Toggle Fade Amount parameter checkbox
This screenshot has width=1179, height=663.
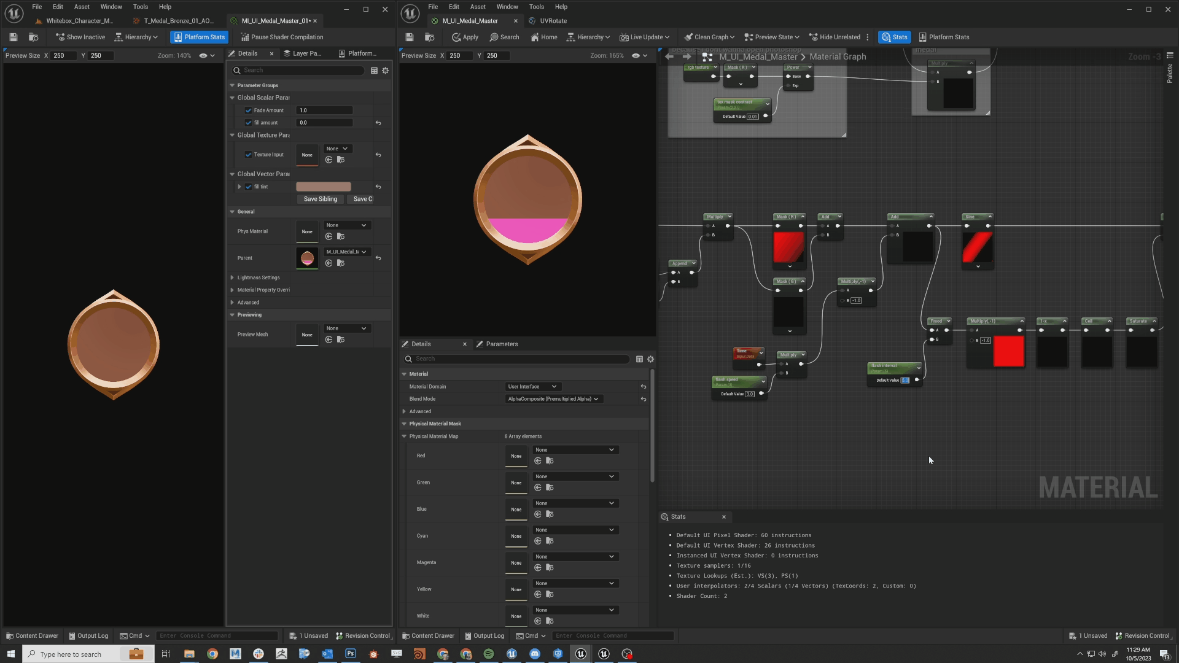[249, 110]
